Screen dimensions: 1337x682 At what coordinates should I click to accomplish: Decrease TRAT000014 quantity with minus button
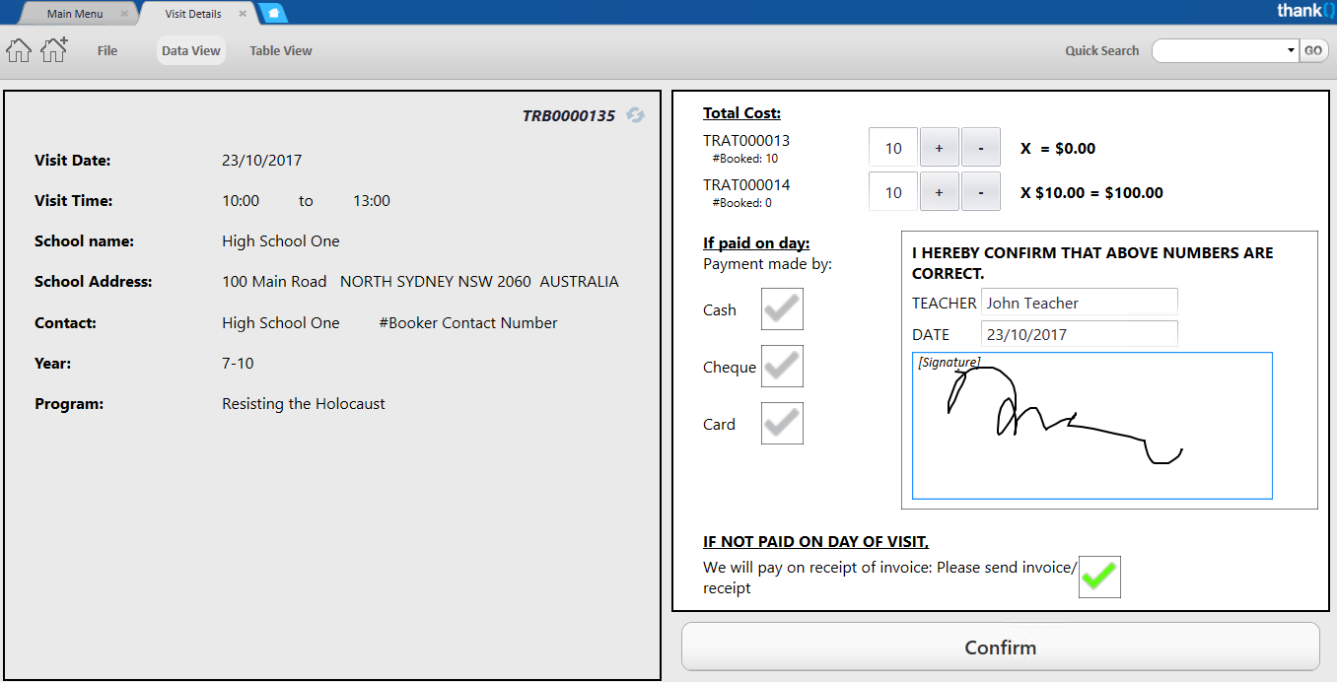click(x=980, y=192)
